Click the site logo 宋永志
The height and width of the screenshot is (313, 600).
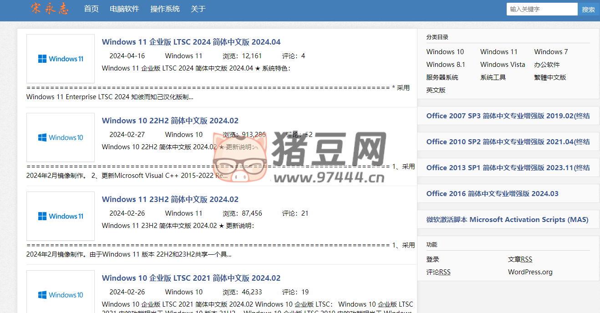point(50,9)
